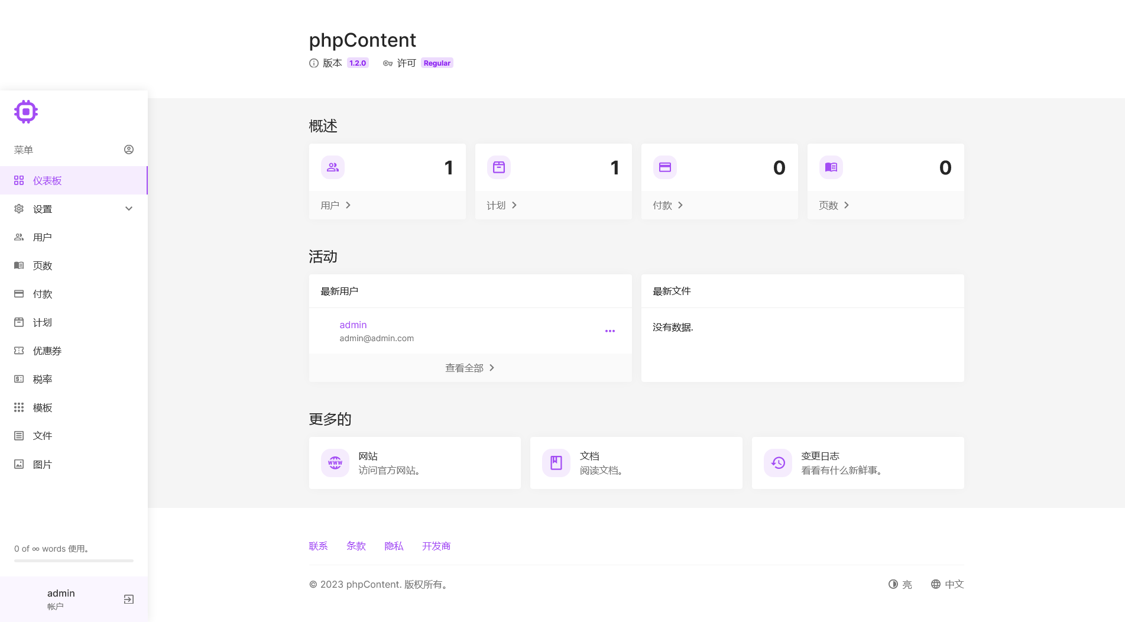Click the 模板 dotted grid icon
The height and width of the screenshot is (622, 1125).
[19, 407]
